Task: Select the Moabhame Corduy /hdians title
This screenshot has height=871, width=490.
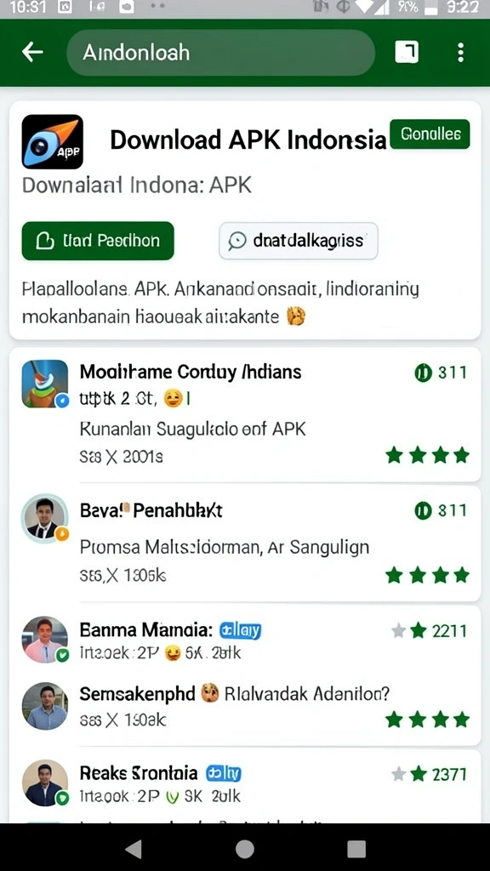Action: 191,371
